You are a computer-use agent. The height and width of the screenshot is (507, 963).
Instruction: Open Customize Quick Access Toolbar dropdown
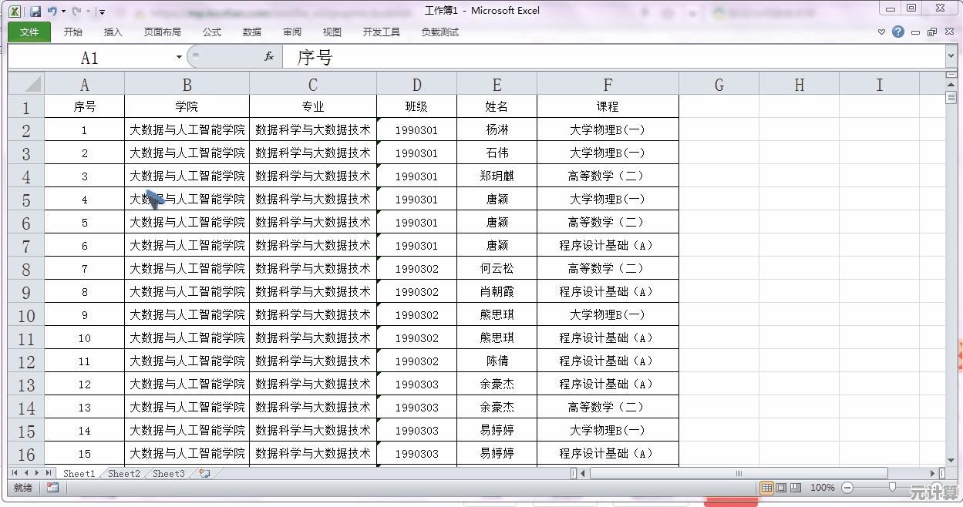coord(102,12)
